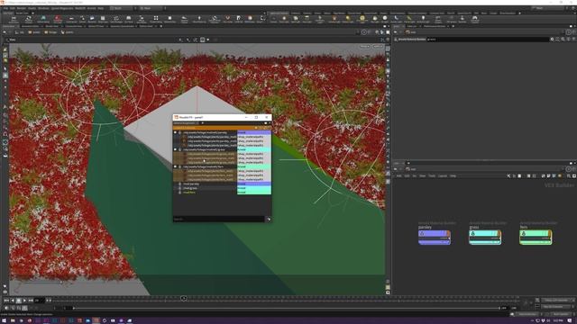Open the Persp viewport menu
The image size is (577, 324).
click(364, 47)
